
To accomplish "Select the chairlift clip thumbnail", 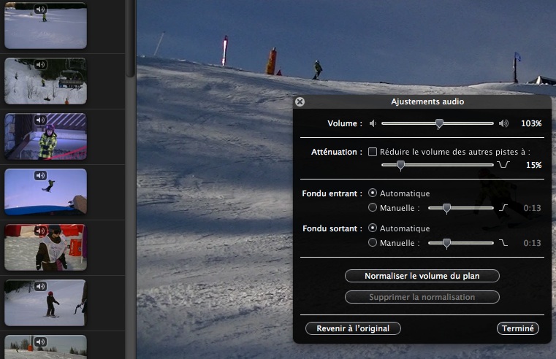I will 45,81.
